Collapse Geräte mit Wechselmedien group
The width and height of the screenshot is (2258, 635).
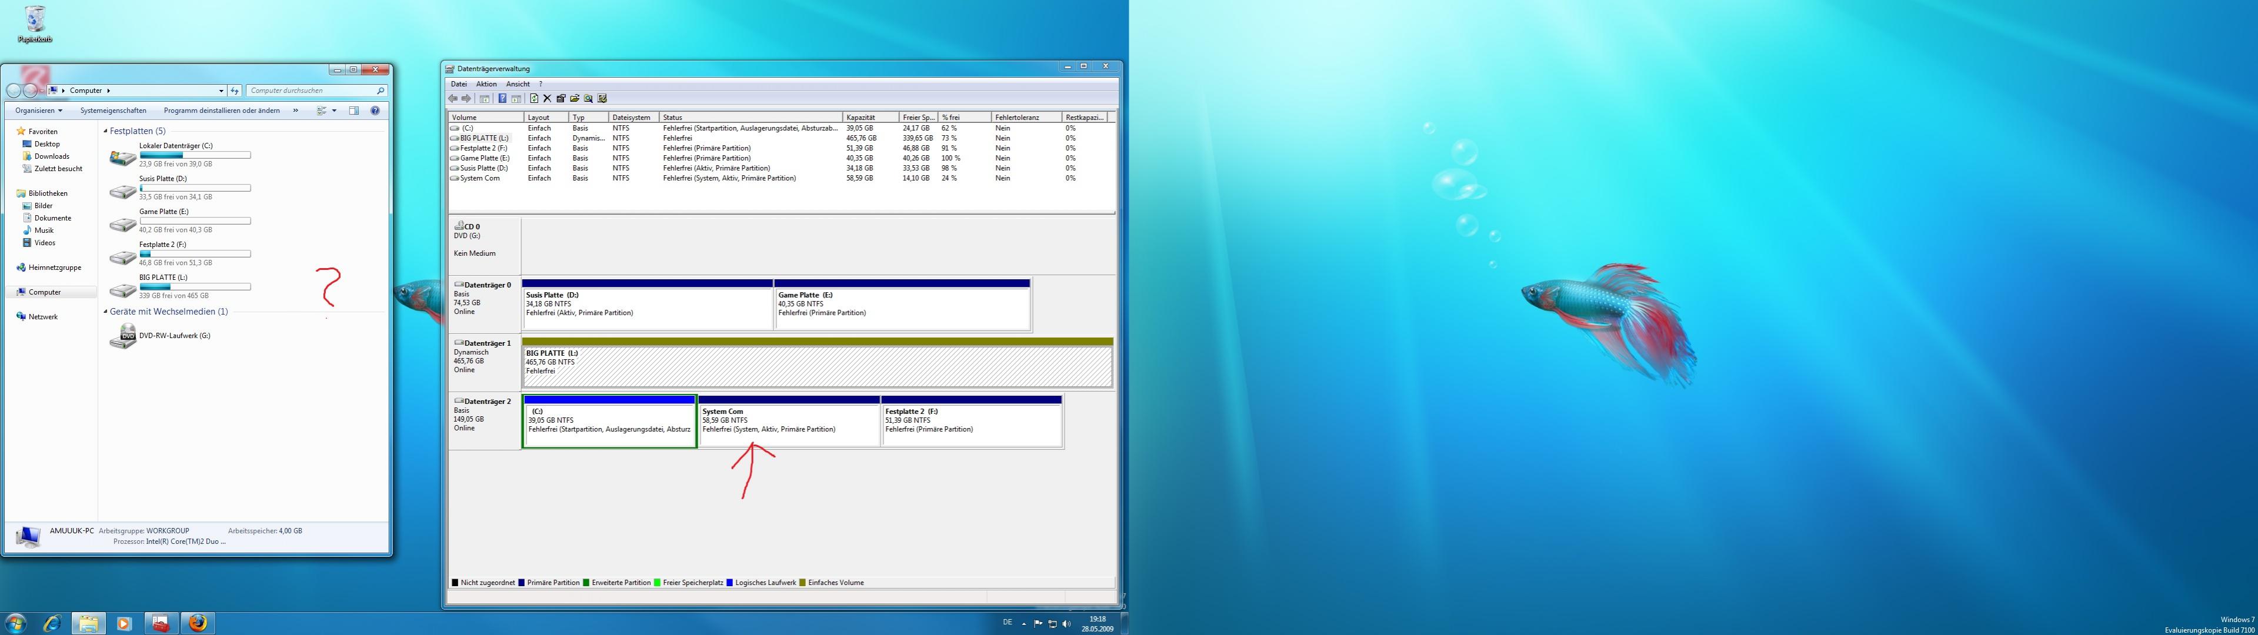[106, 312]
